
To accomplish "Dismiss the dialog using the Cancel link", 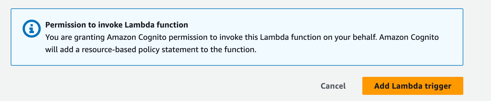I will point(333,86).
